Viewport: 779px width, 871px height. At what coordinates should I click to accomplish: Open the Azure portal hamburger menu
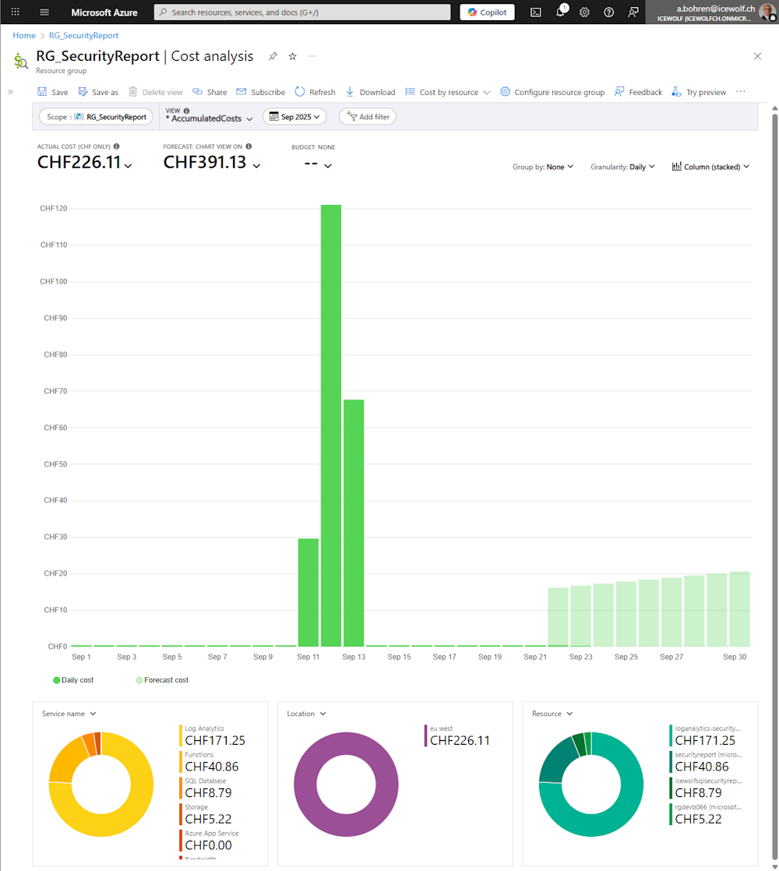tap(44, 12)
